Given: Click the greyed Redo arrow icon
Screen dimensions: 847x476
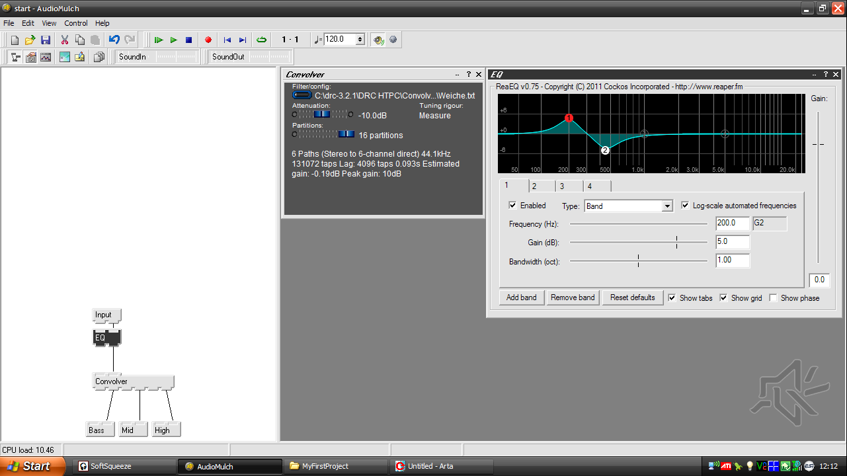Looking at the screenshot, I should point(130,40).
